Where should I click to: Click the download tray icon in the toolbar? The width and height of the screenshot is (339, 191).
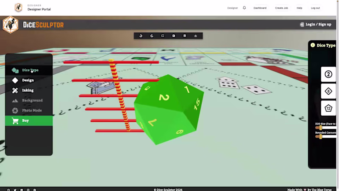tap(196, 36)
